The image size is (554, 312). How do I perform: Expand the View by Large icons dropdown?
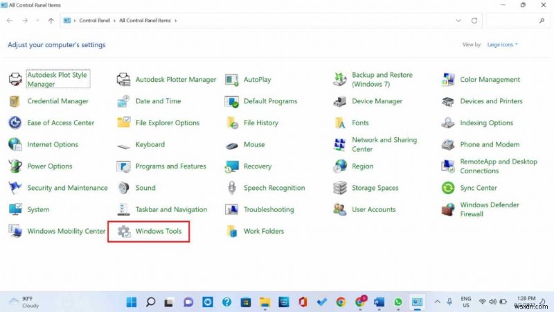503,44
